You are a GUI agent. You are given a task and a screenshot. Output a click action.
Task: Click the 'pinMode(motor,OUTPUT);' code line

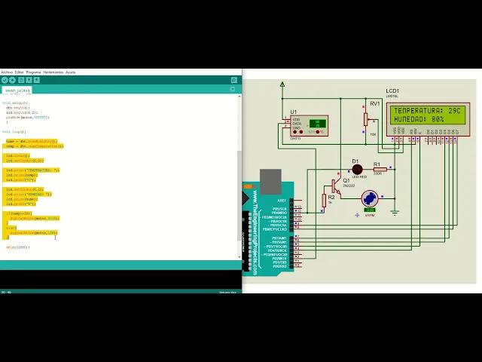pos(28,118)
